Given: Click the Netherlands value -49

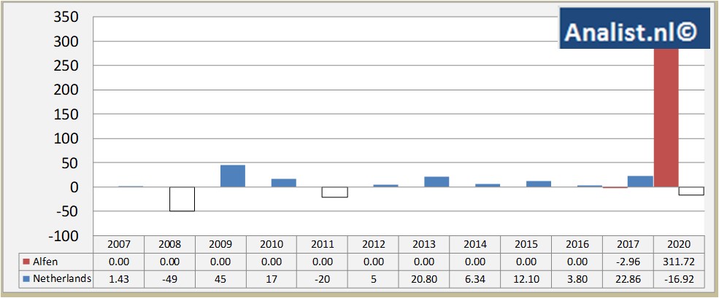Looking at the screenshot, I should pyautogui.click(x=169, y=279).
